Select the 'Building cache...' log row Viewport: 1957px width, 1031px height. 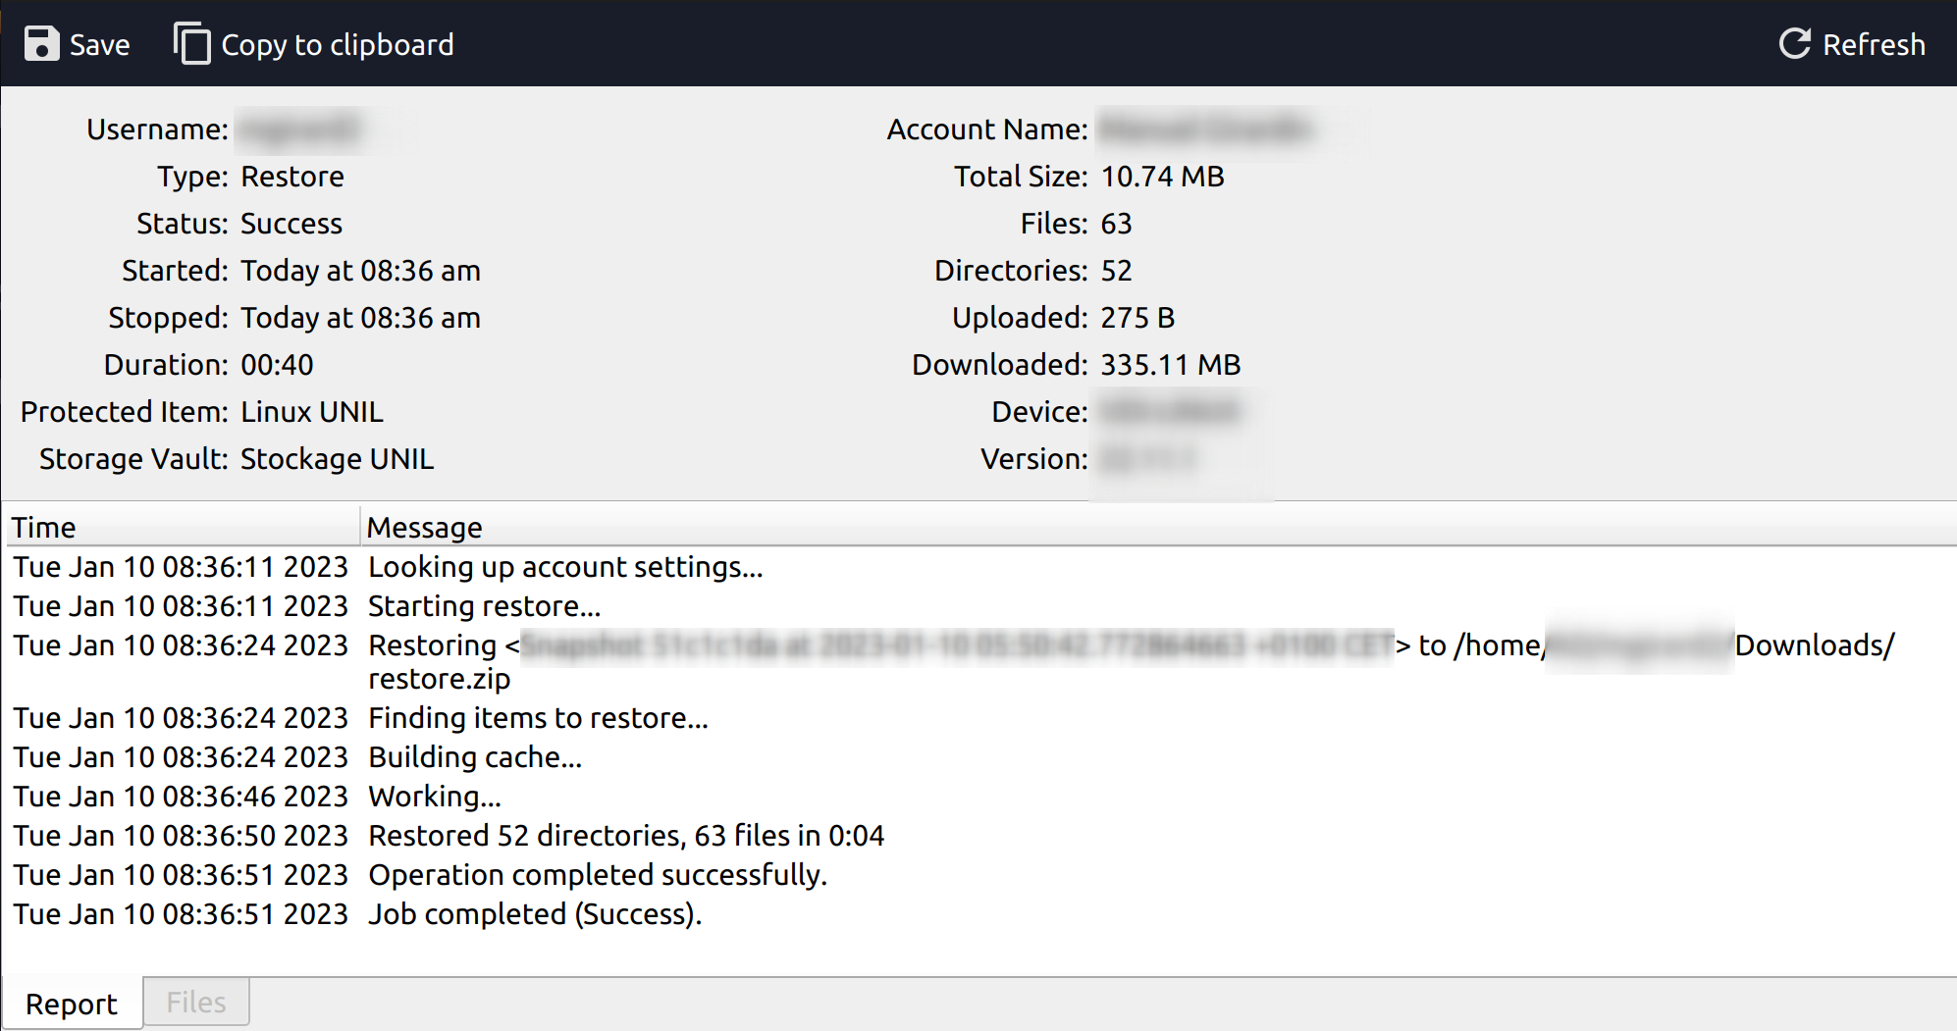(475, 757)
